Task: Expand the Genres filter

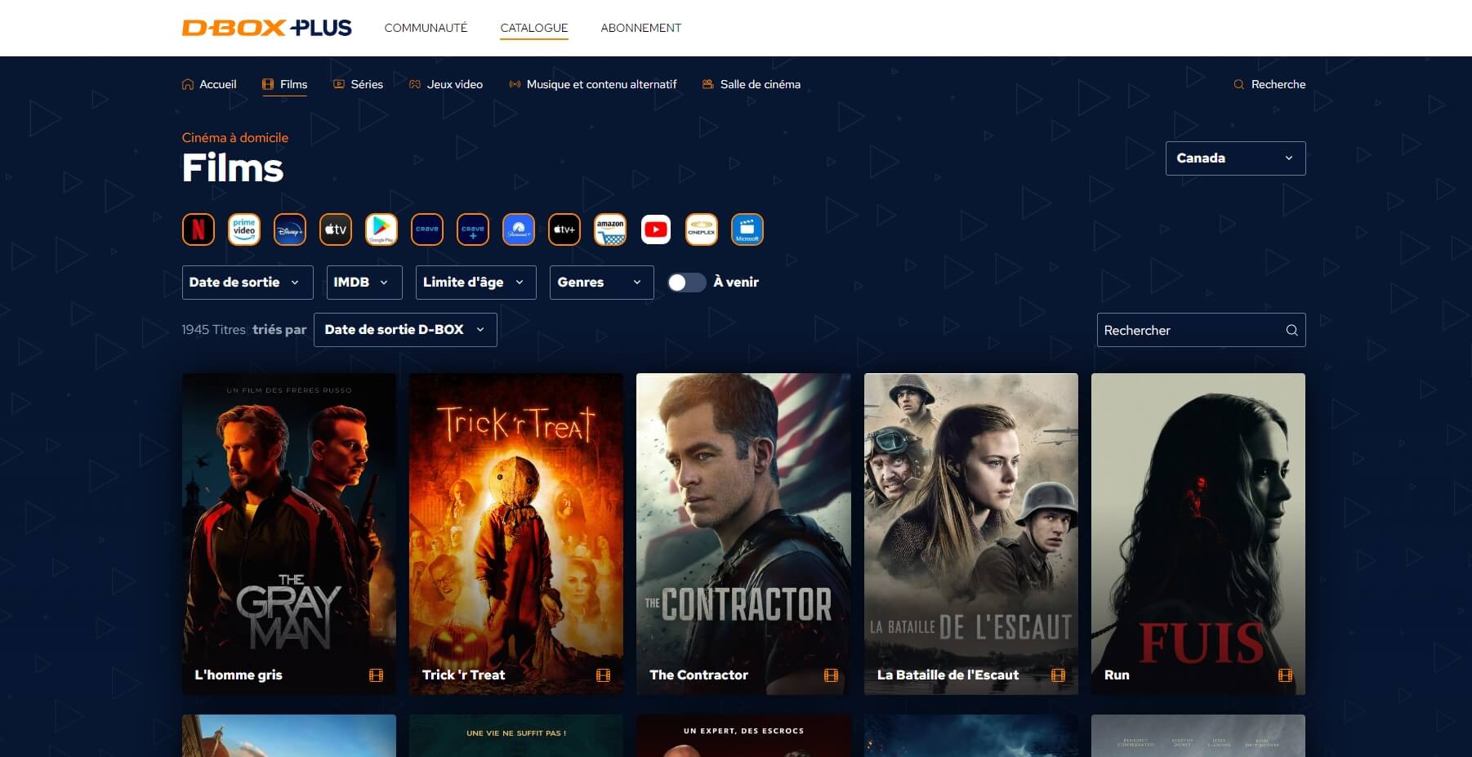Action: (x=602, y=283)
